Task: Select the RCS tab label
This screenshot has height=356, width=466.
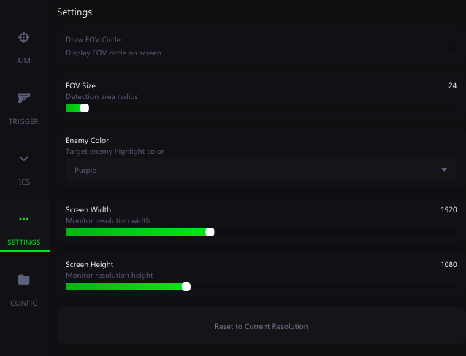Action: pos(23,182)
